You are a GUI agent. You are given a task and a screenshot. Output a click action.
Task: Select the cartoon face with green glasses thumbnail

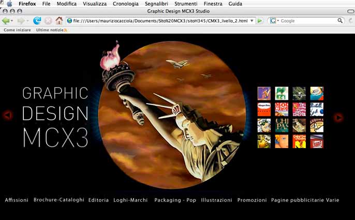264,125
